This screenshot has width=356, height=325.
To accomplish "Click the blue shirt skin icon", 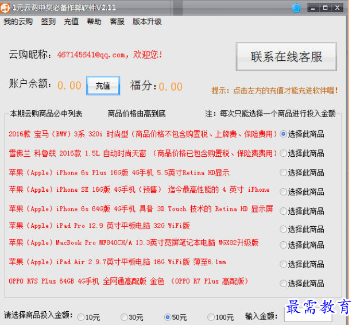I will tap(296, 8).
